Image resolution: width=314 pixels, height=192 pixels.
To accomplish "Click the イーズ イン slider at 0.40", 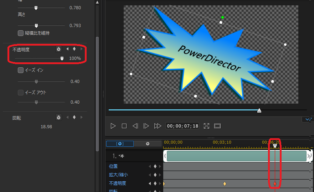I will point(36,82).
